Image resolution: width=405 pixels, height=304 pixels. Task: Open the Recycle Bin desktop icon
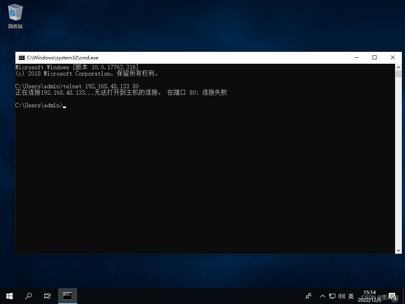(x=15, y=16)
